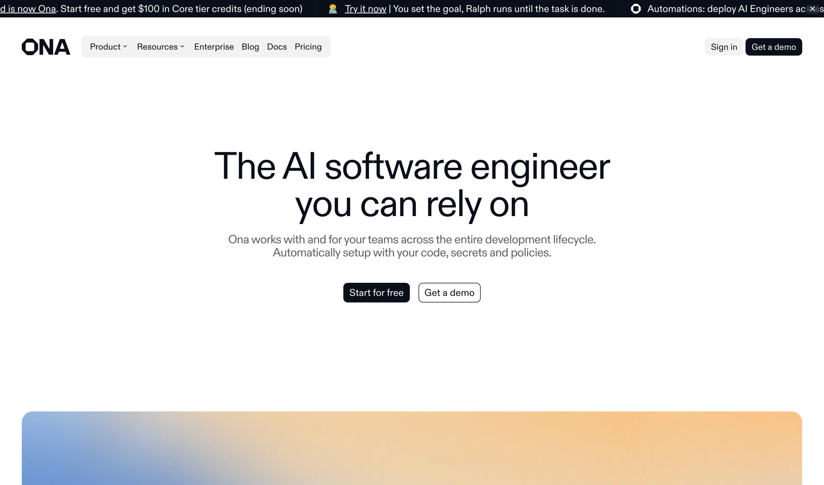Viewport: 824px width, 485px height.
Task: Expand the Resources dropdown menu
Action: coord(161,47)
